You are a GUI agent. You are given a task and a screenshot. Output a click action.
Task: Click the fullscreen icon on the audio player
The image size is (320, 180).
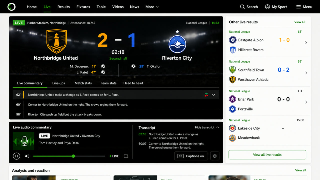tap(126, 156)
